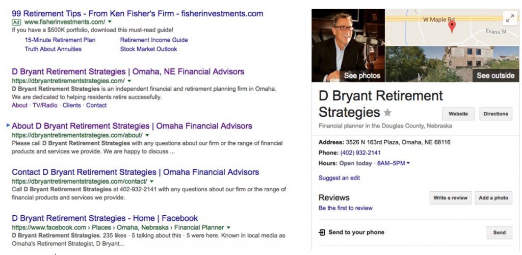Viewport: 522px width, 255px height.
Task: Expand the map with the fullscreen arrows icon
Action: click(x=510, y=19)
